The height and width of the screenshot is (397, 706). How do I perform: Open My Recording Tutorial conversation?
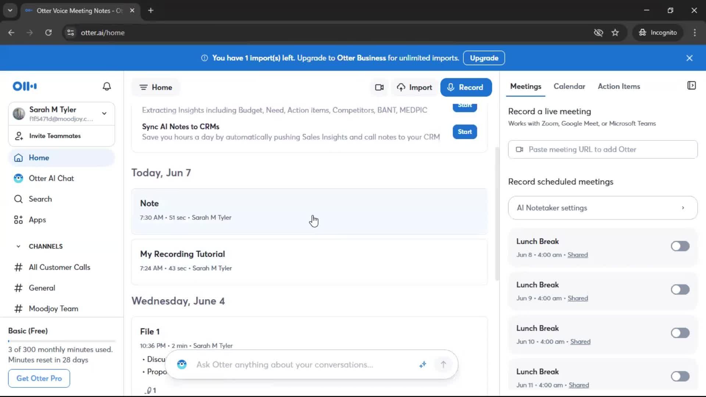click(x=309, y=262)
